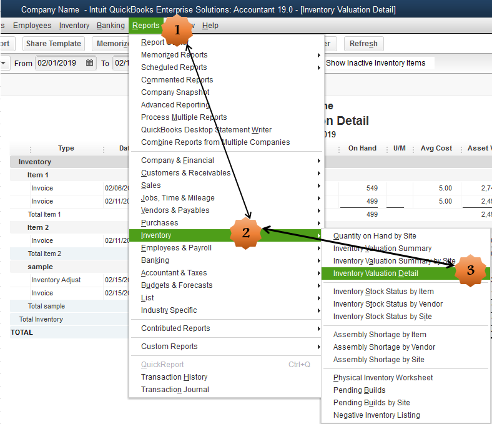Open the From date calendar picker
This screenshot has height=424, width=492.
(89, 63)
